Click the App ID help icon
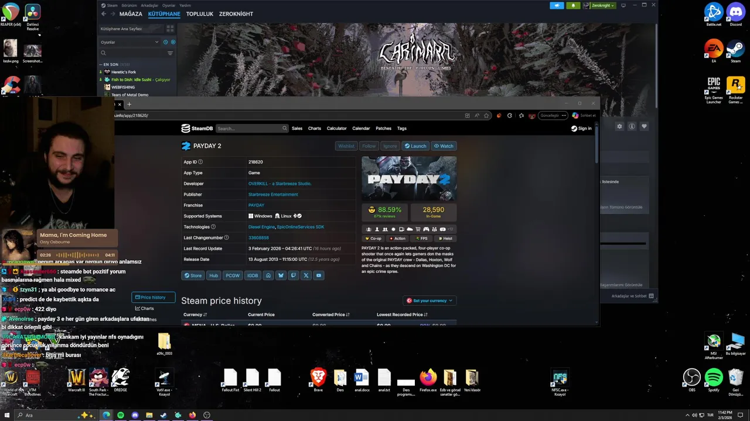The width and height of the screenshot is (750, 421). tap(200, 162)
